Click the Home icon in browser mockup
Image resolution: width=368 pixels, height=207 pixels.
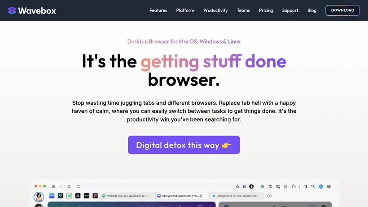pyautogui.click(x=53, y=187)
